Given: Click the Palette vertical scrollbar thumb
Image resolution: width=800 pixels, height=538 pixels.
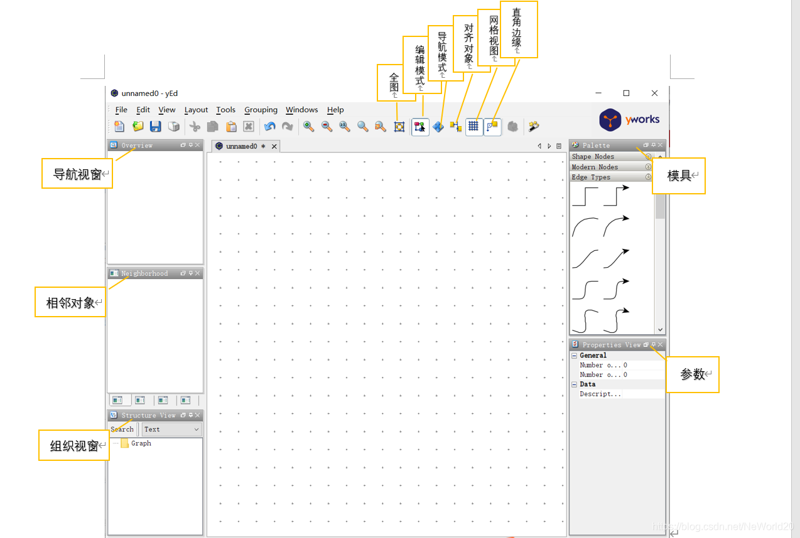Looking at the screenshot, I should 660,205.
